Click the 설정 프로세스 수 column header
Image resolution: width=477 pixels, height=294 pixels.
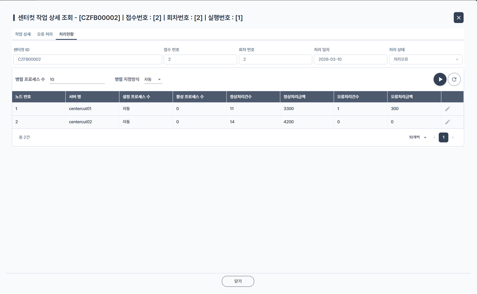tap(146, 97)
